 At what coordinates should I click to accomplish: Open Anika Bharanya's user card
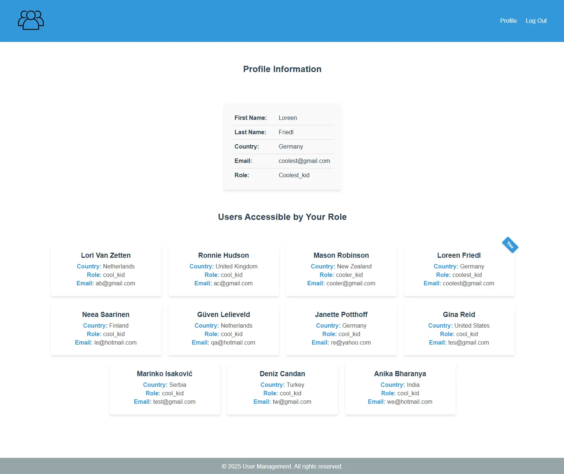pyautogui.click(x=400, y=388)
